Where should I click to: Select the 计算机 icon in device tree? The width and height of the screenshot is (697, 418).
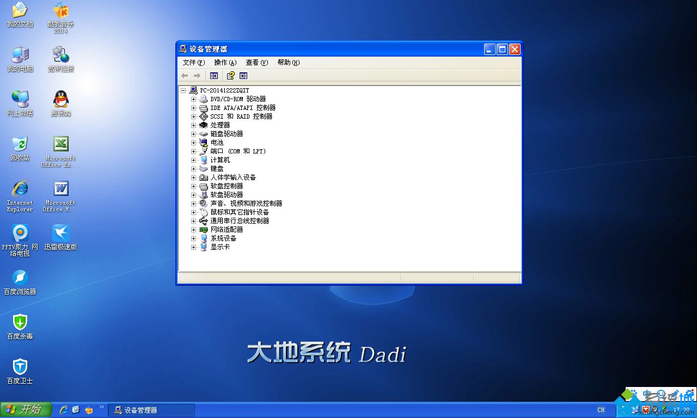click(204, 160)
